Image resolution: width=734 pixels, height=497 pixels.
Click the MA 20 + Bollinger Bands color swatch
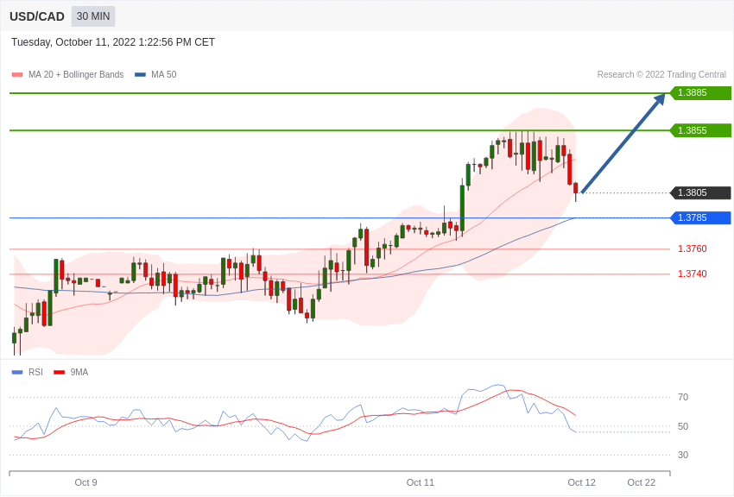[x=17, y=75]
